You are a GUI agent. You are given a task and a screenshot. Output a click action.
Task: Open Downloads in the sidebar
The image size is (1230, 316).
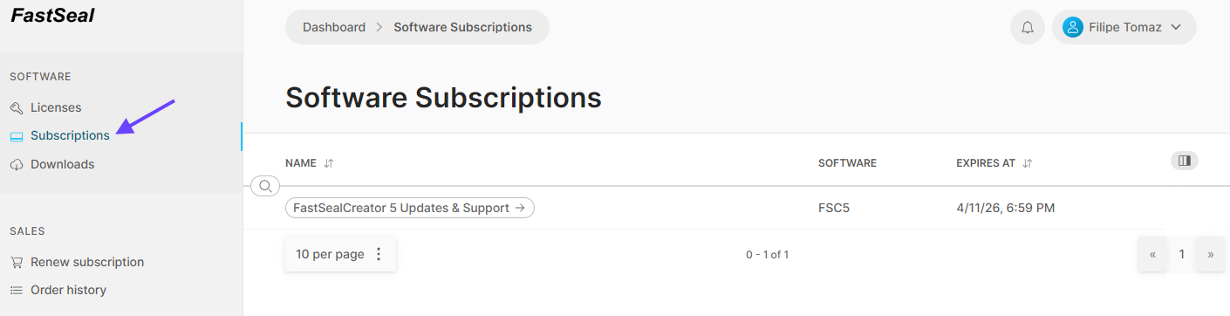pos(62,164)
